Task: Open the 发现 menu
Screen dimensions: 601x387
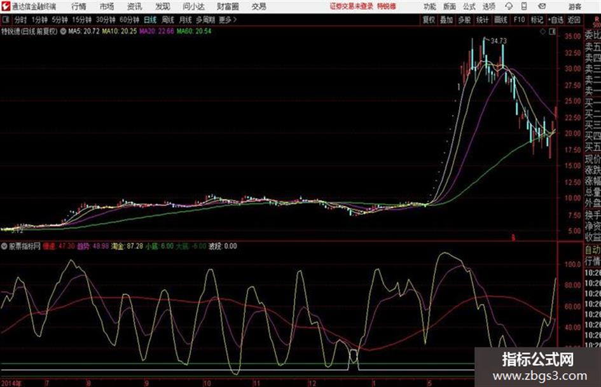Action: click(163, 6)
